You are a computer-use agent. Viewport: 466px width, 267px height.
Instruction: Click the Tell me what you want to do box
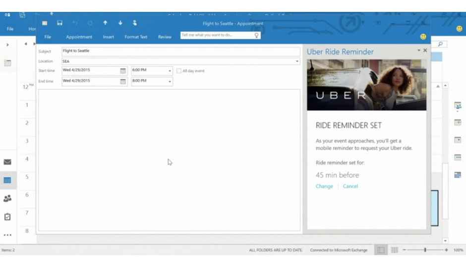pyautogui.click(x=220, y=35)
